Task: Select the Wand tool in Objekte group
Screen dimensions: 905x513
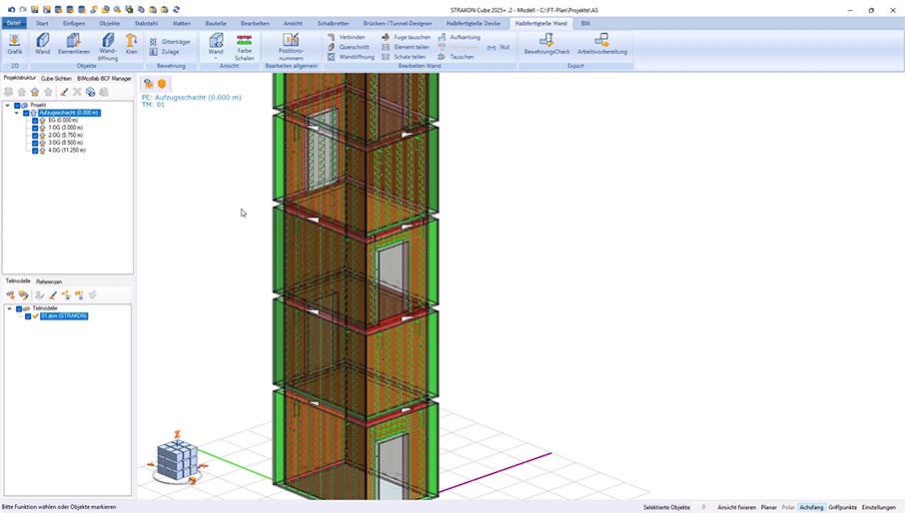Action: click(43, 44)
